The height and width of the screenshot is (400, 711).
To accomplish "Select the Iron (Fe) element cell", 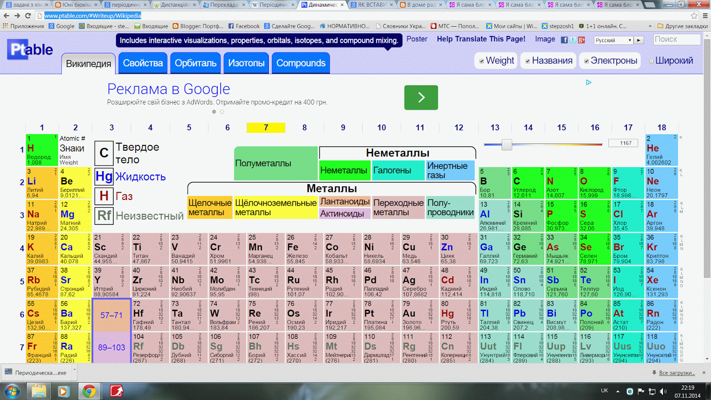I will click(304, 249).
